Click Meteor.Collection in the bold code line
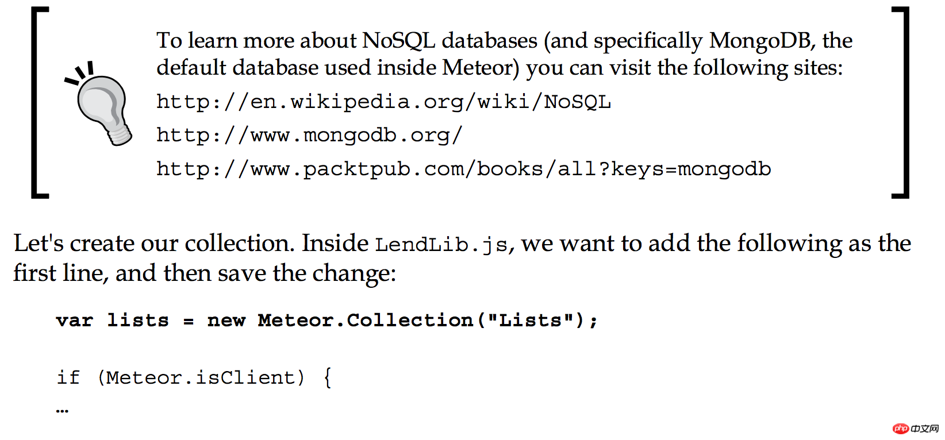Viewport: 945px width, 440px height. coord(366,321)
